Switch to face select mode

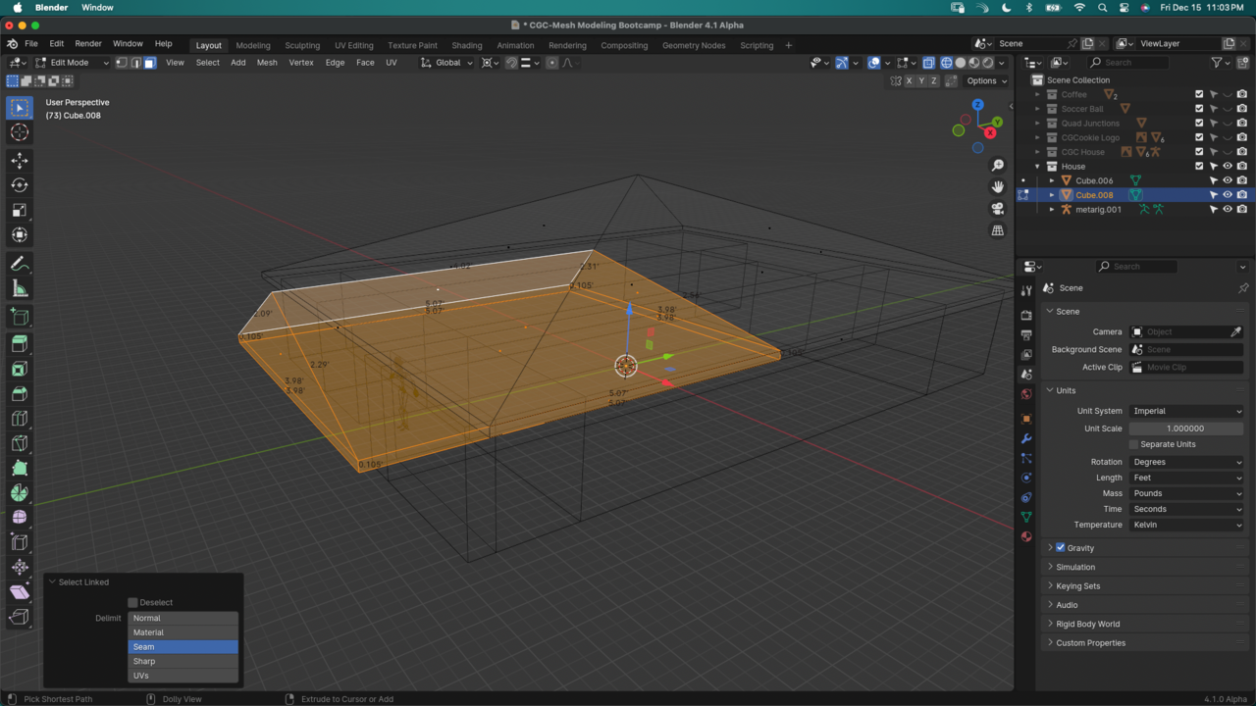[149, 63]
